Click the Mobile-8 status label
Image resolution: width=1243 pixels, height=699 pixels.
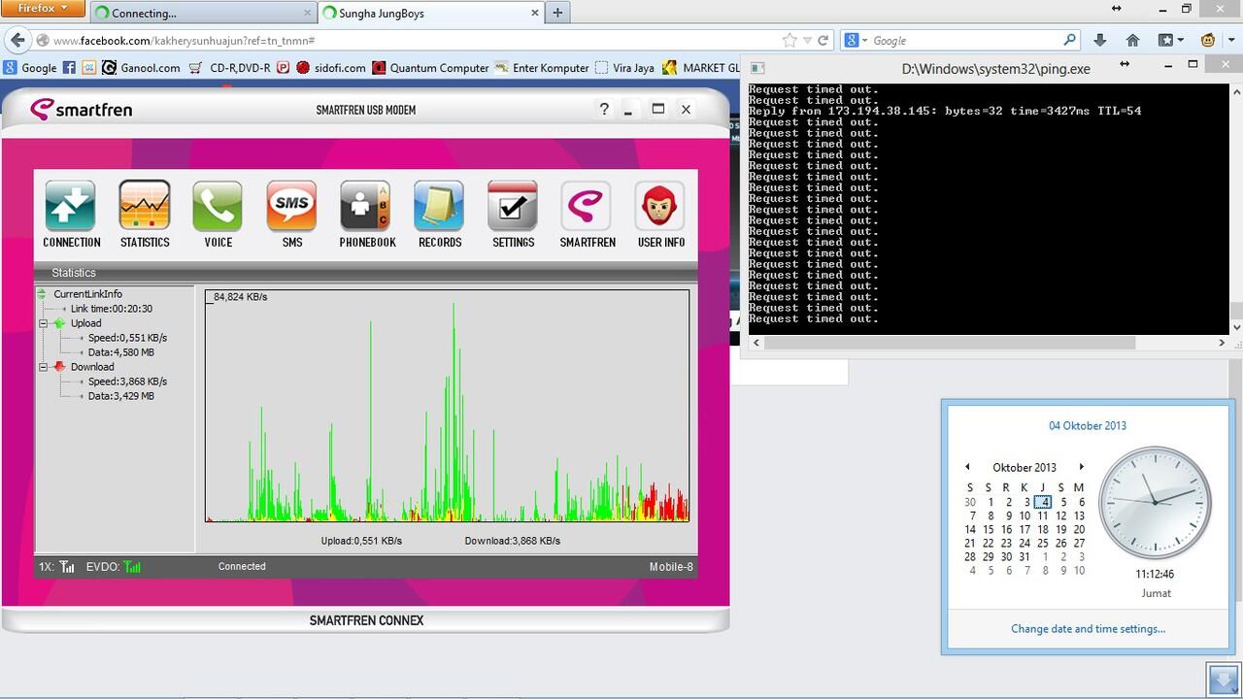[671, 566]
